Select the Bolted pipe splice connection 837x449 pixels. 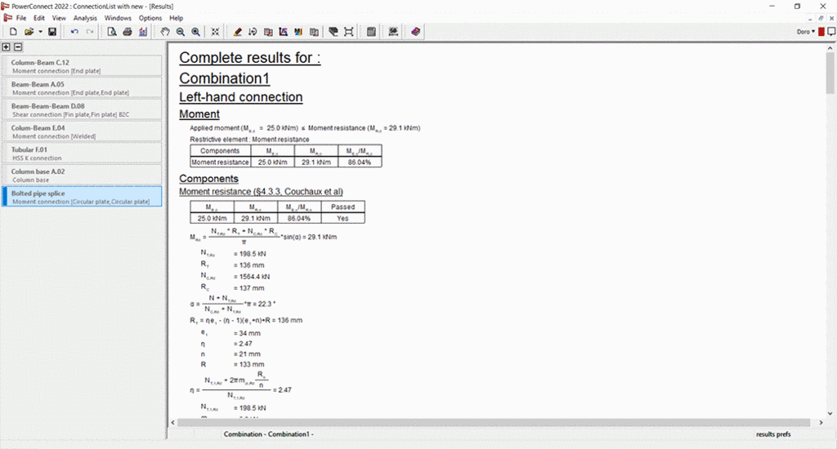click(x=82, y=197)
